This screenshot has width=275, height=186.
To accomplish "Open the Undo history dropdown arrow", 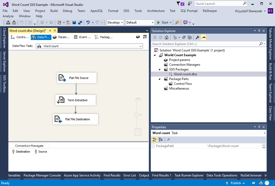I will point(93,23).
